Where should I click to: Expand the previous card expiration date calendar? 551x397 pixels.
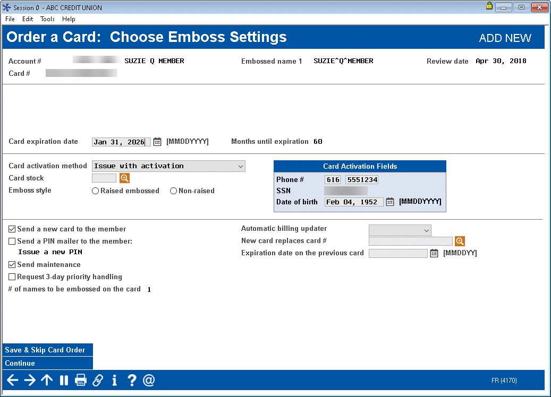pyautogui.click(x=434, y=253)
